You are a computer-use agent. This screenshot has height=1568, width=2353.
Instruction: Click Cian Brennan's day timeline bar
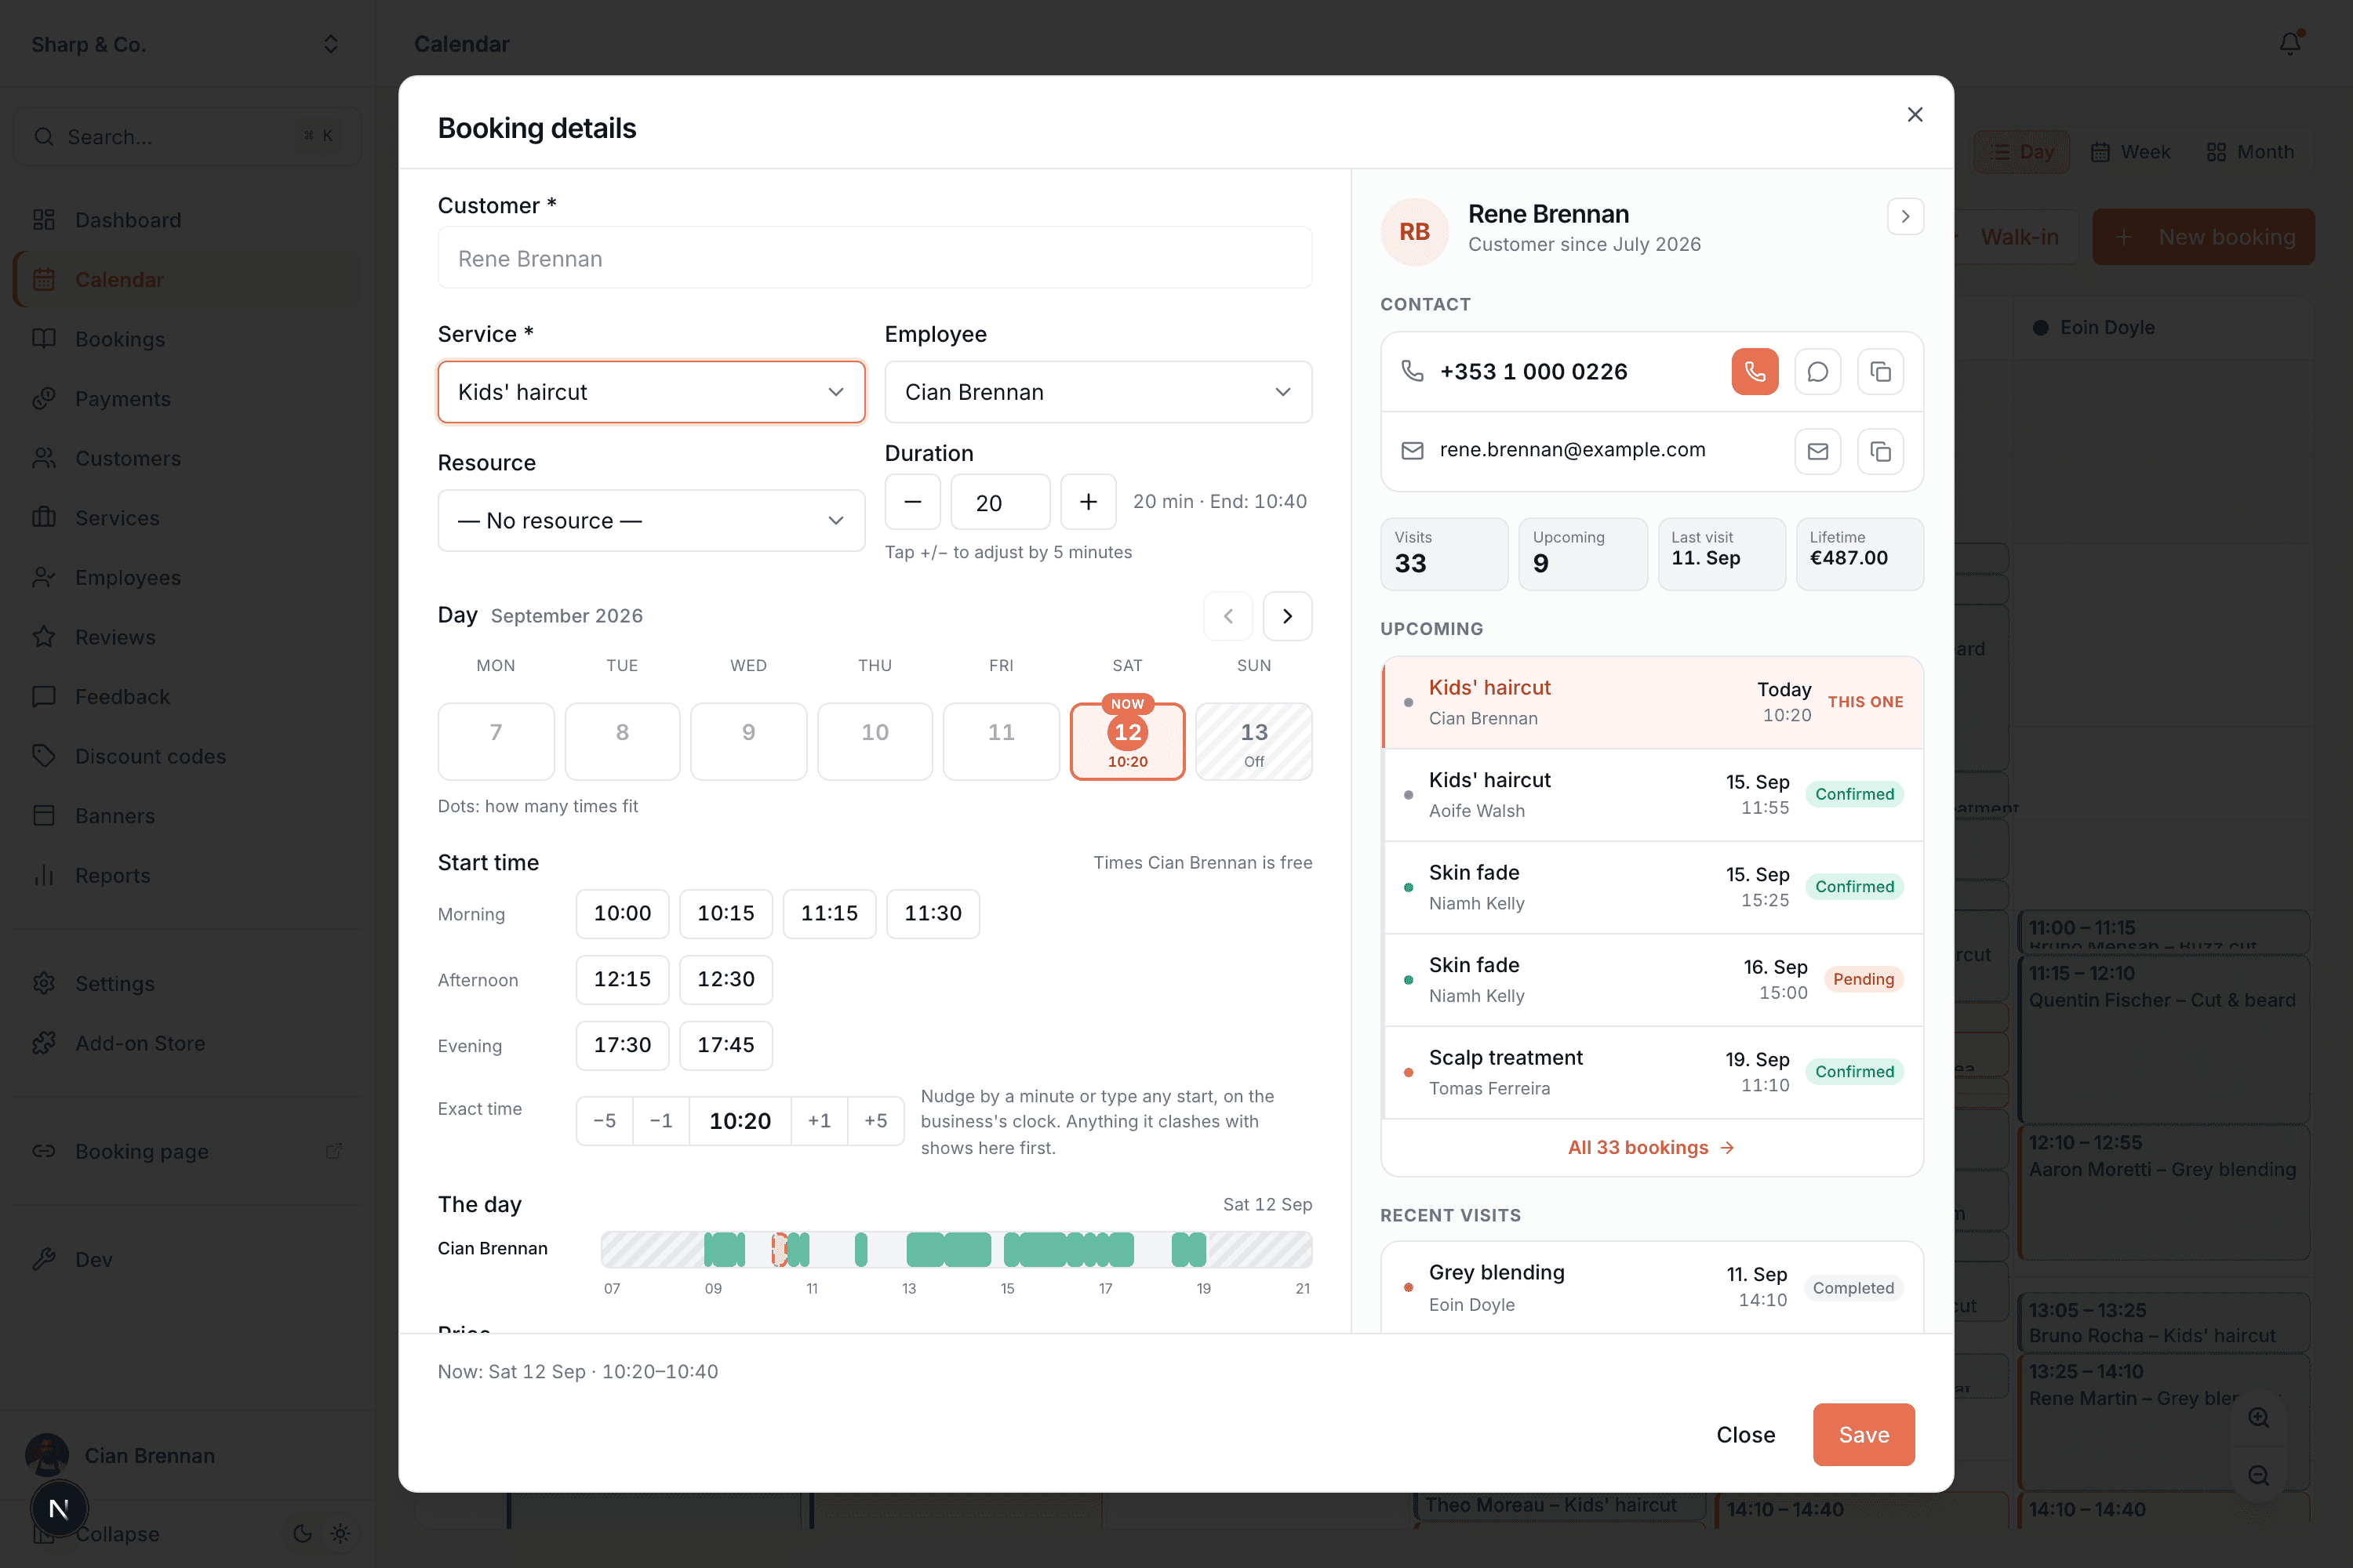(x=956, y=1249)
